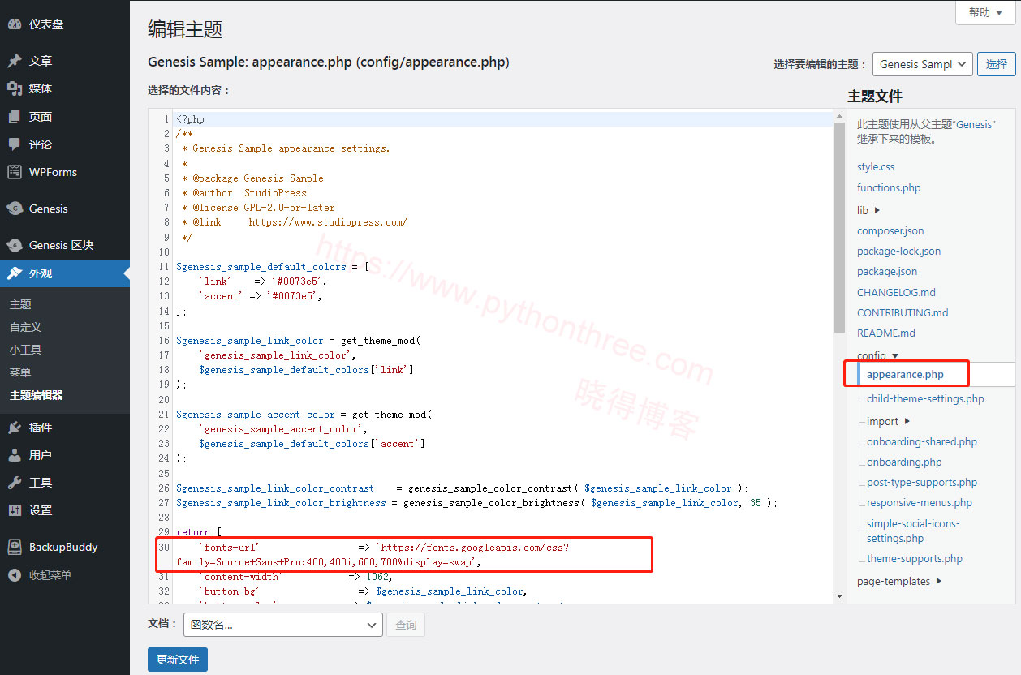Click the 收起菜单 collapse arrow icon
1021x675 pixels.
(15, 575)
